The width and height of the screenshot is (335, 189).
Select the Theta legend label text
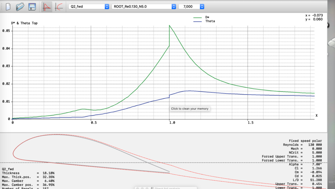point(210,21)
